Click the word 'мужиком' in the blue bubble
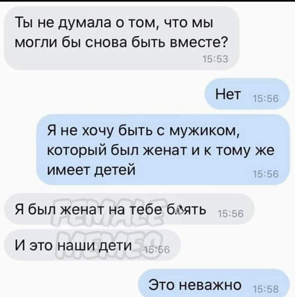The width and height of the screenshot is (295, 297). click(204, 131)
